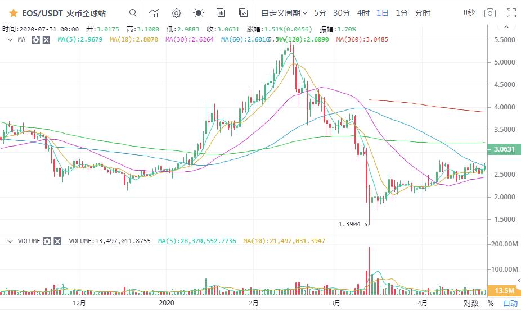Open the symbol search magnifier icon
Screen dimensions: 521x311
[132, 13]
